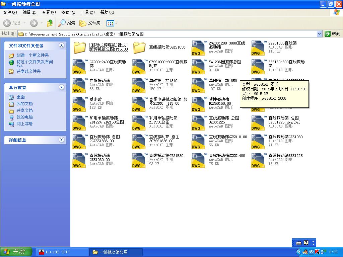Viewport: 343px width, 257px height.
Task: Click 将这个文件夹发布到 Web link
Action: pyautogui.click(x=35, y=64)
